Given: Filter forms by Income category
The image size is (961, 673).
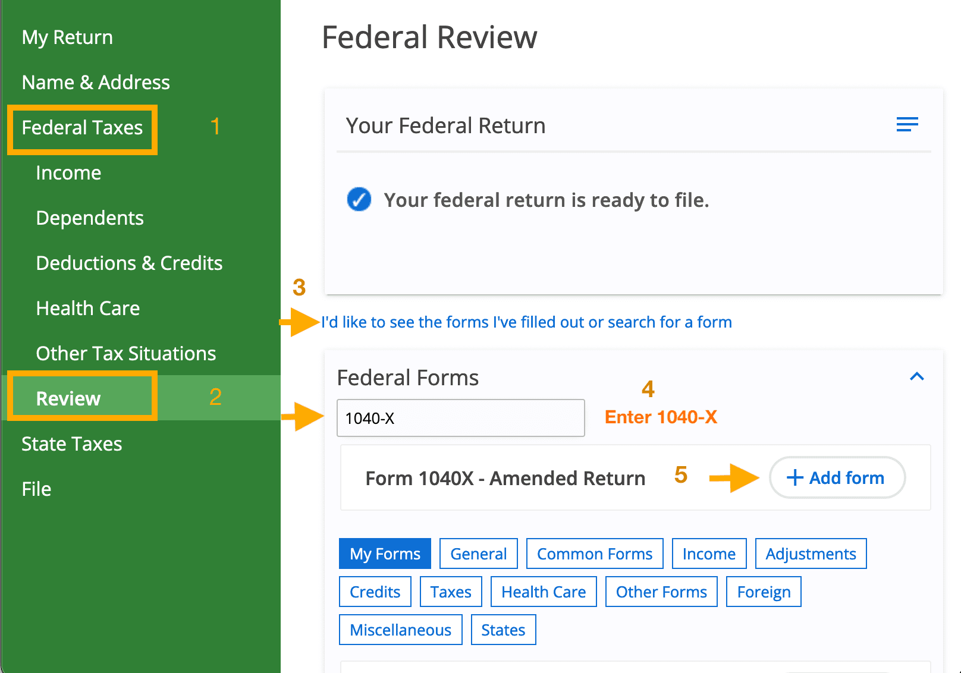Looking at the screenshot, I should [709, 554].
